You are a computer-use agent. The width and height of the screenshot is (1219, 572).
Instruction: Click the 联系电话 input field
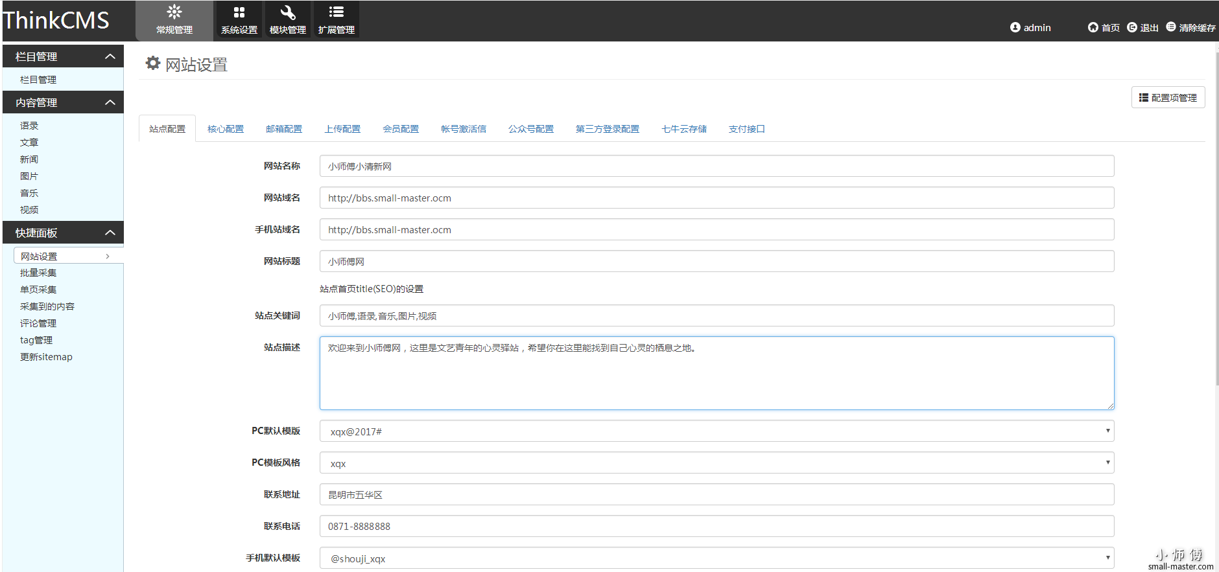coord(716,526)
